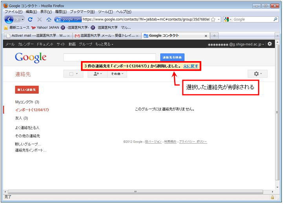The height and width of the screenshot is (204, 283).
Task: Click 新しいグループ... link
Action: [28, 144]
